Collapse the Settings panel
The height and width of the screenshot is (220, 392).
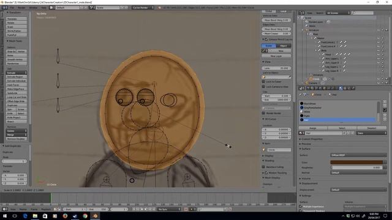click(306, 196)
